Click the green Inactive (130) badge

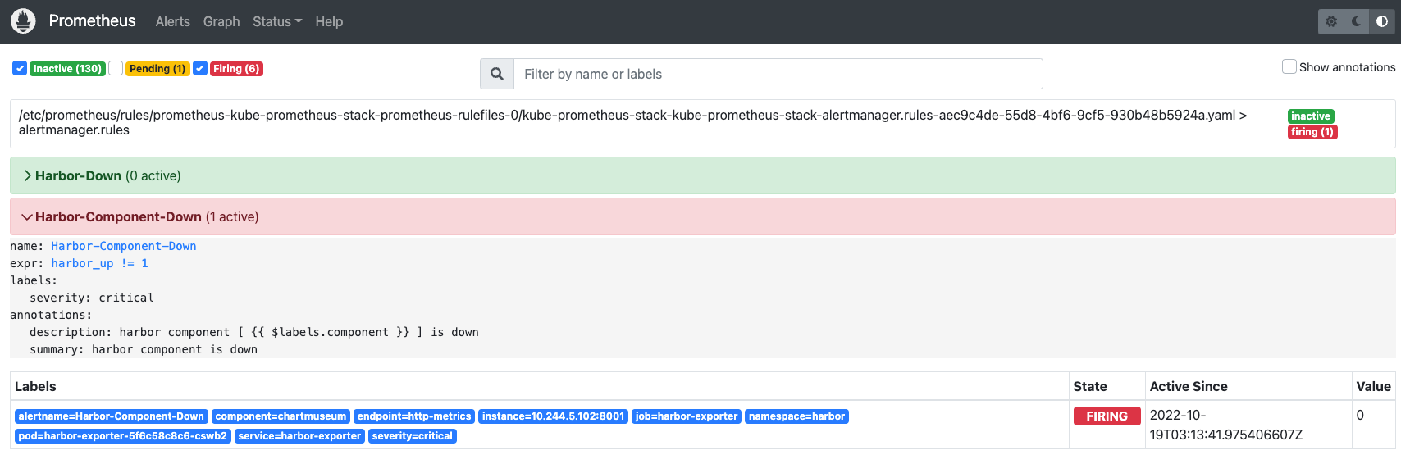pos(67,69)
